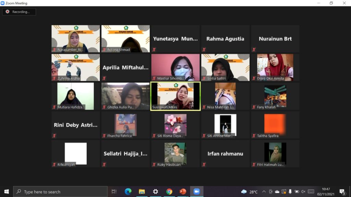Launch Microsoft Edge from taskbar
351x197 pixels.
point(128,192)
